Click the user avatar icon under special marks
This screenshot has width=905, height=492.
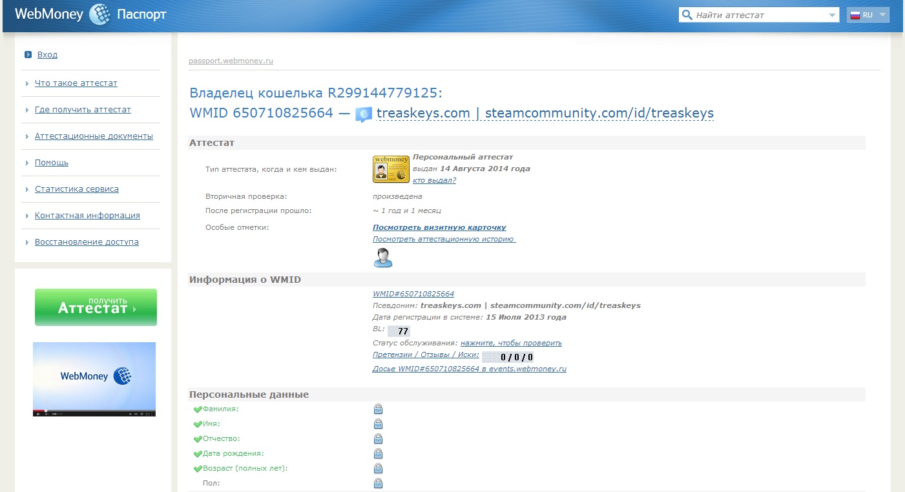[382, 258]
